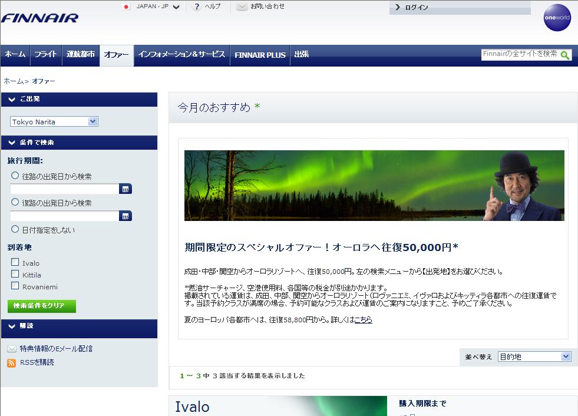Open the Tokyo Narita departure dropdown

[54, 122]
